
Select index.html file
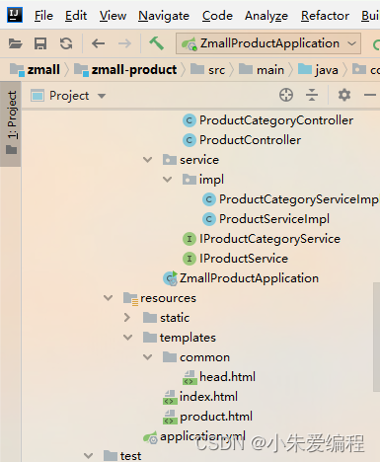point(200,397)
